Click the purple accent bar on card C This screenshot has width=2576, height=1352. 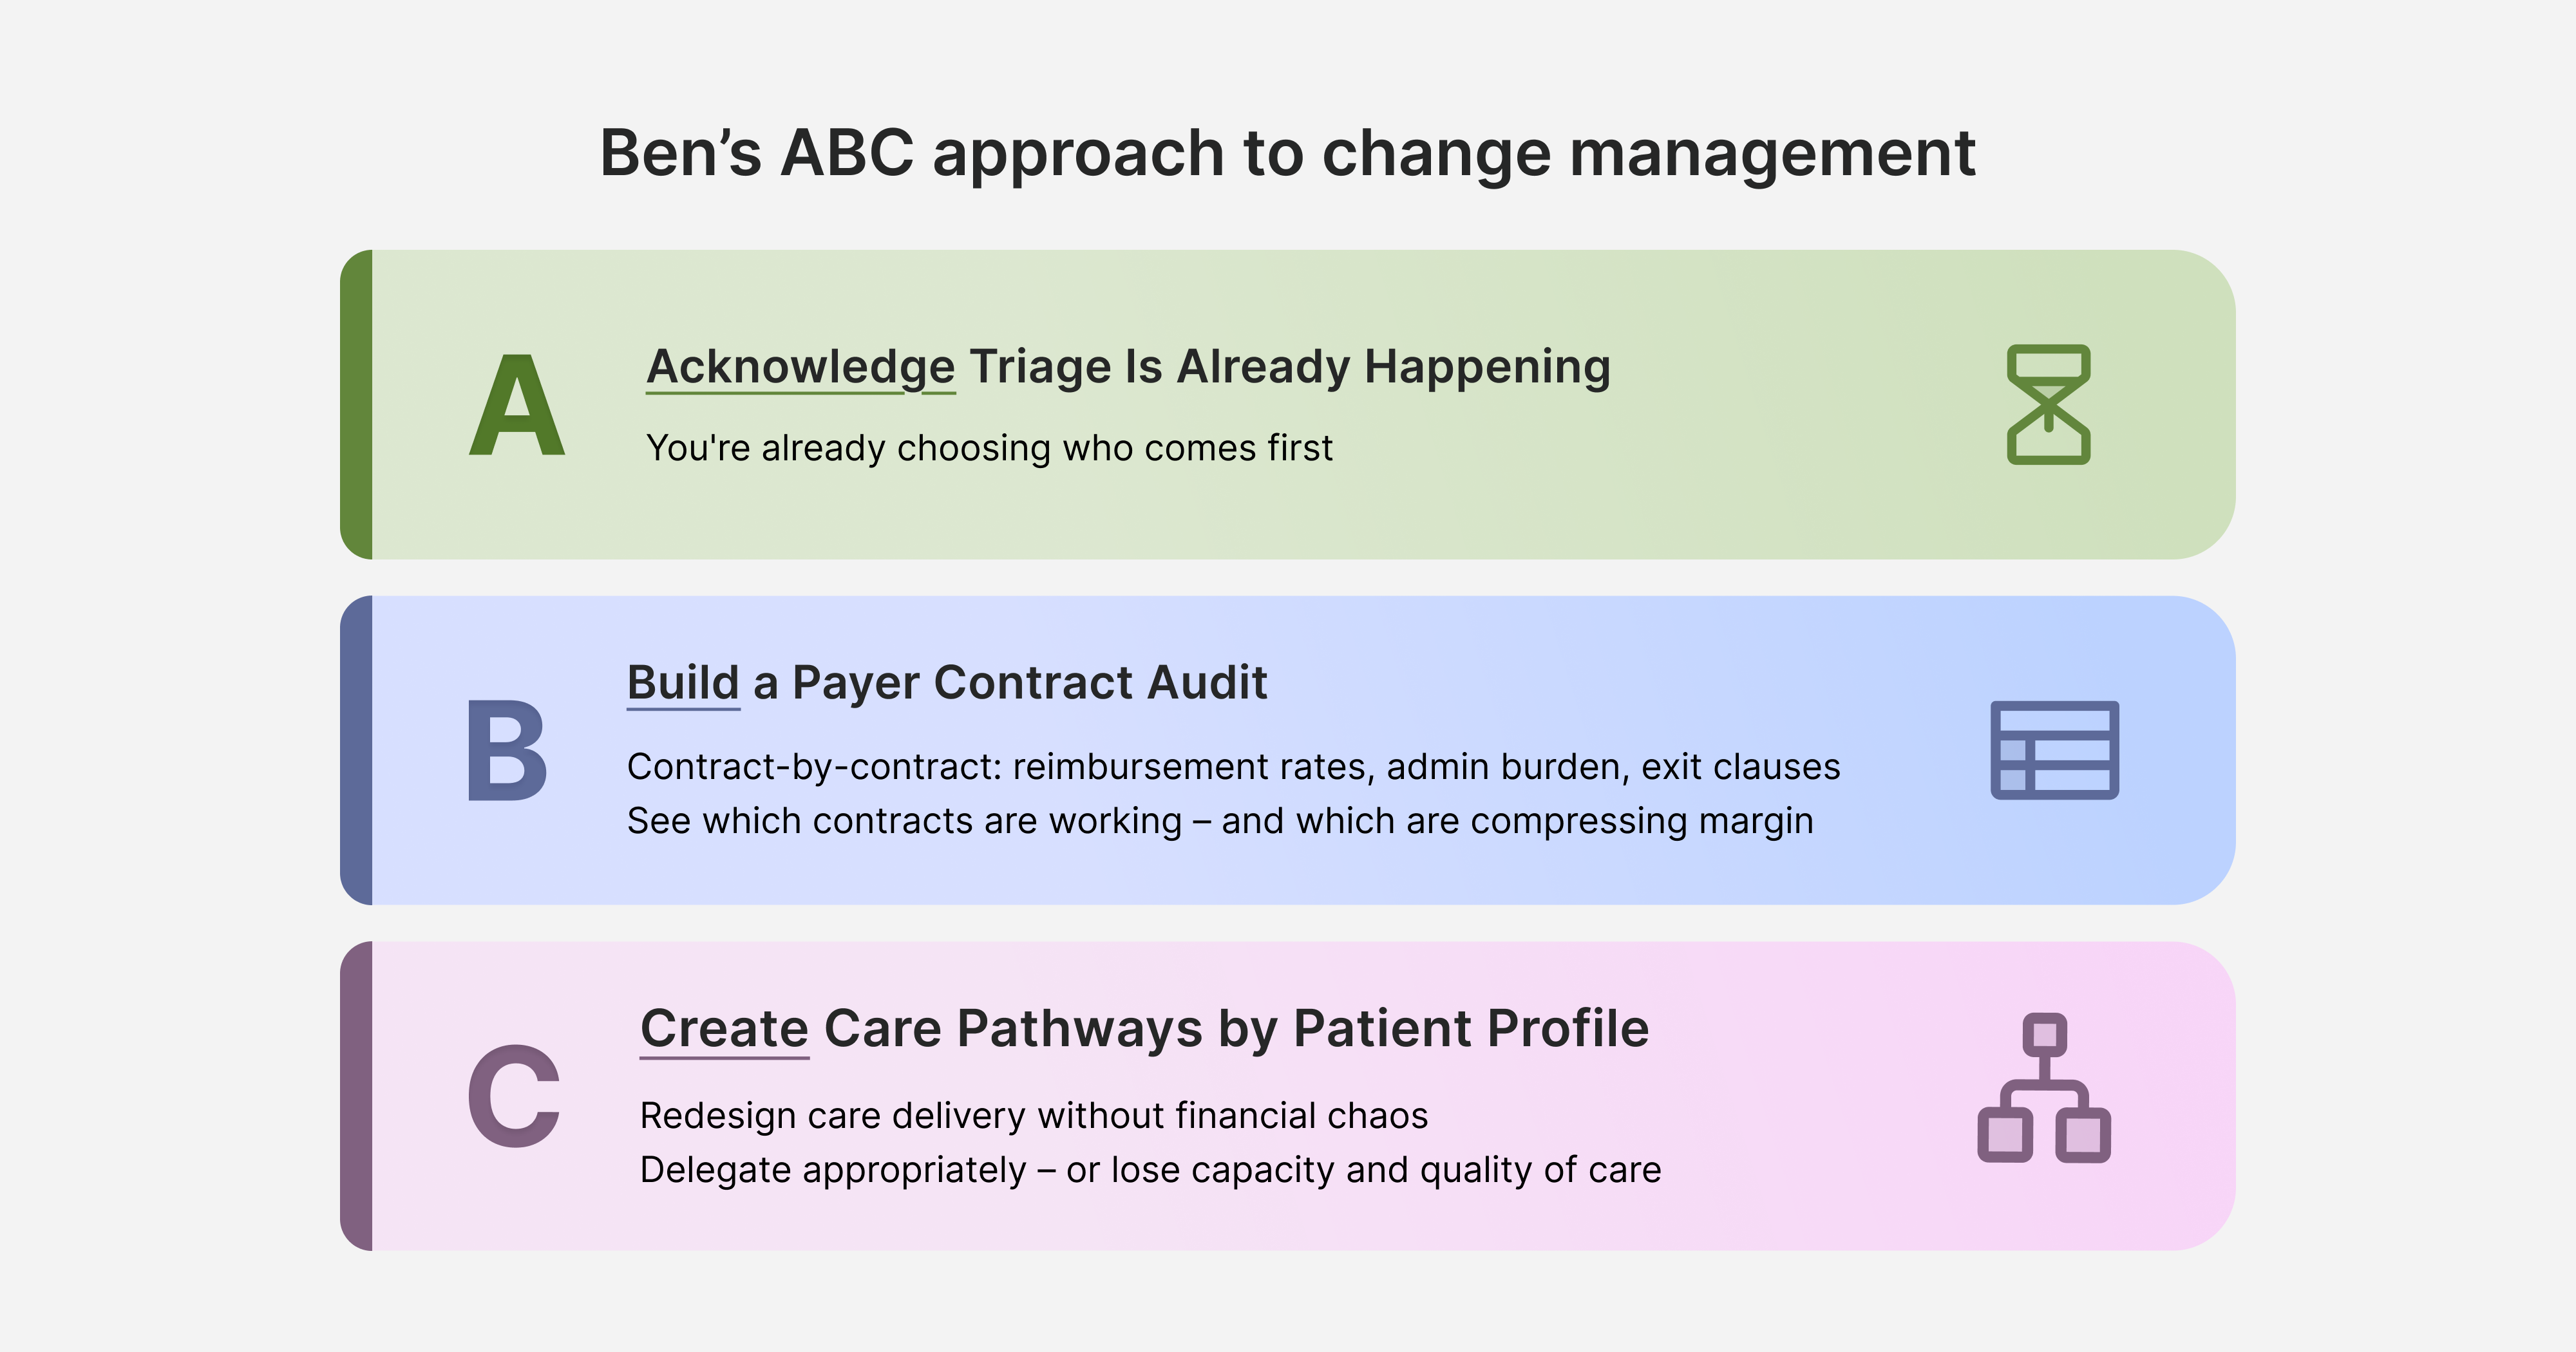pyautogui.click(x=357, y=1096)
